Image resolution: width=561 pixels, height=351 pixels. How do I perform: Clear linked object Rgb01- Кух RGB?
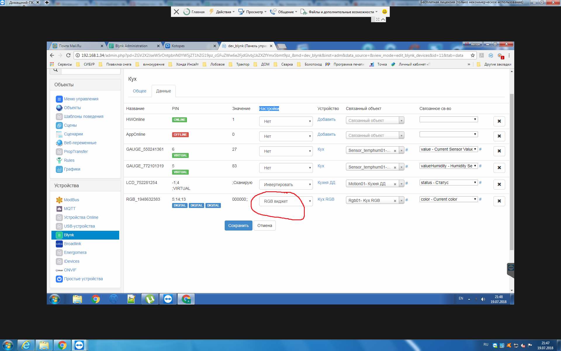click(395, 201)
